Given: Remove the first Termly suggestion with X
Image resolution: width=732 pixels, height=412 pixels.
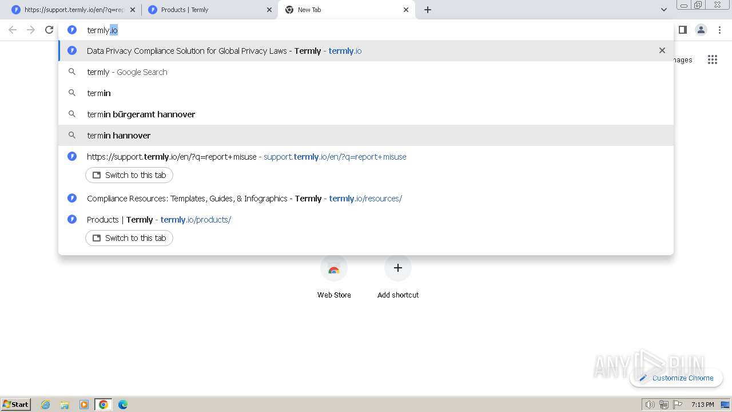Looking at the screenshot, I should [x=662, y=50].
